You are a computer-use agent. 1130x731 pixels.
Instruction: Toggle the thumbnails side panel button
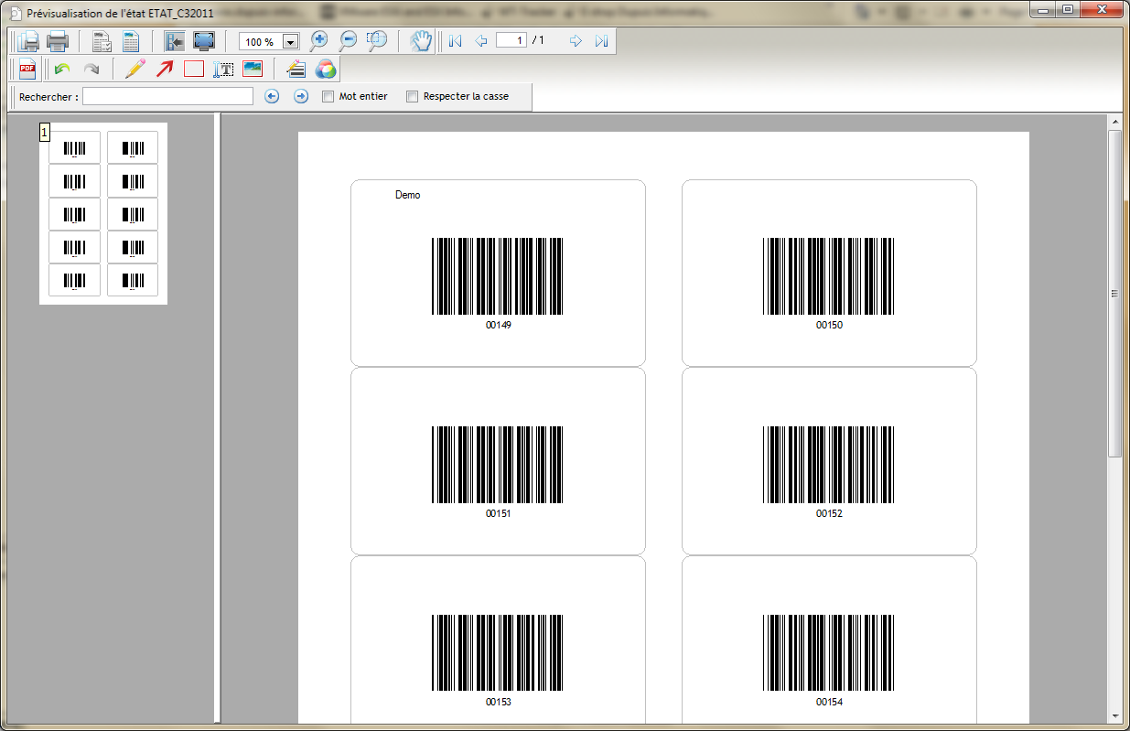point(175,41)
